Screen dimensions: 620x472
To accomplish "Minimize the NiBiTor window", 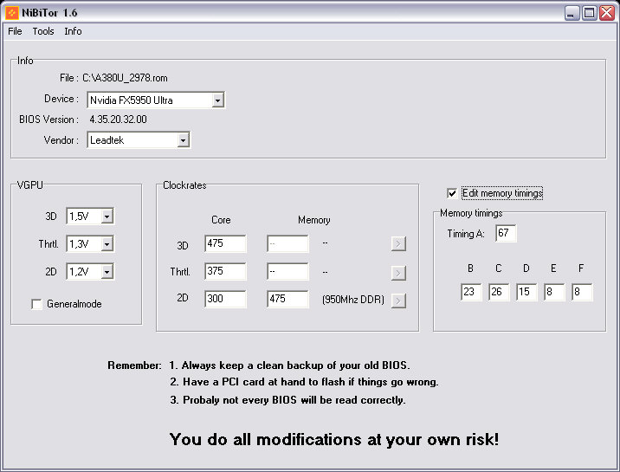I will pos(572,13).
